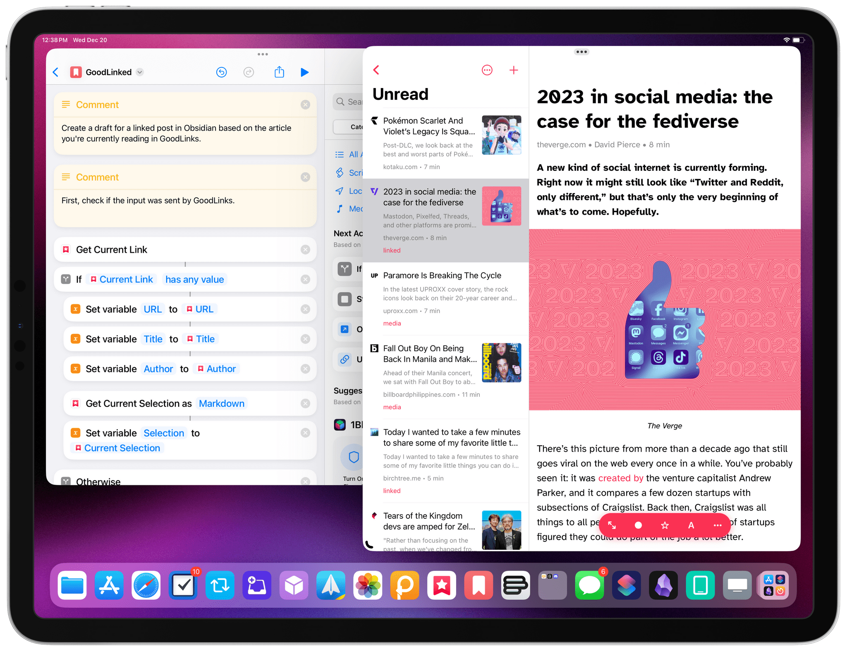Launch Safari from dock
Viewport: 847px width, 652px height.
[146, 585]
